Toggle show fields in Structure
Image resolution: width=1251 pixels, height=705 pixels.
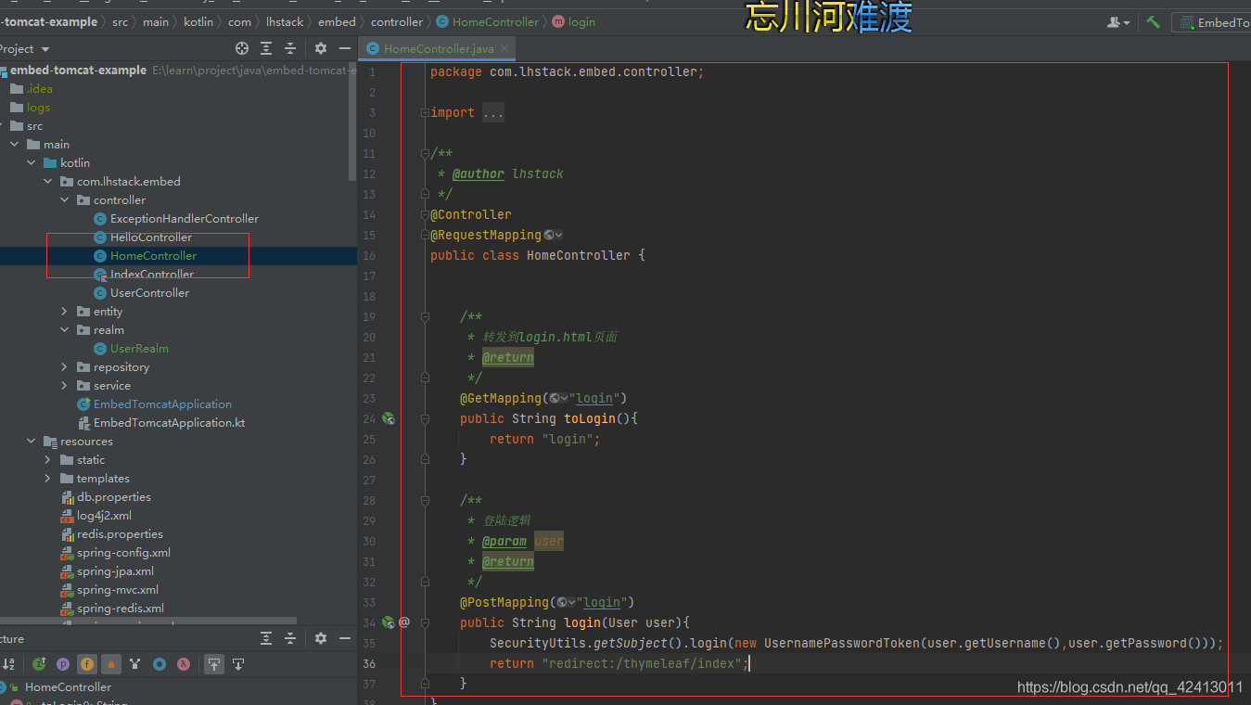87,664
